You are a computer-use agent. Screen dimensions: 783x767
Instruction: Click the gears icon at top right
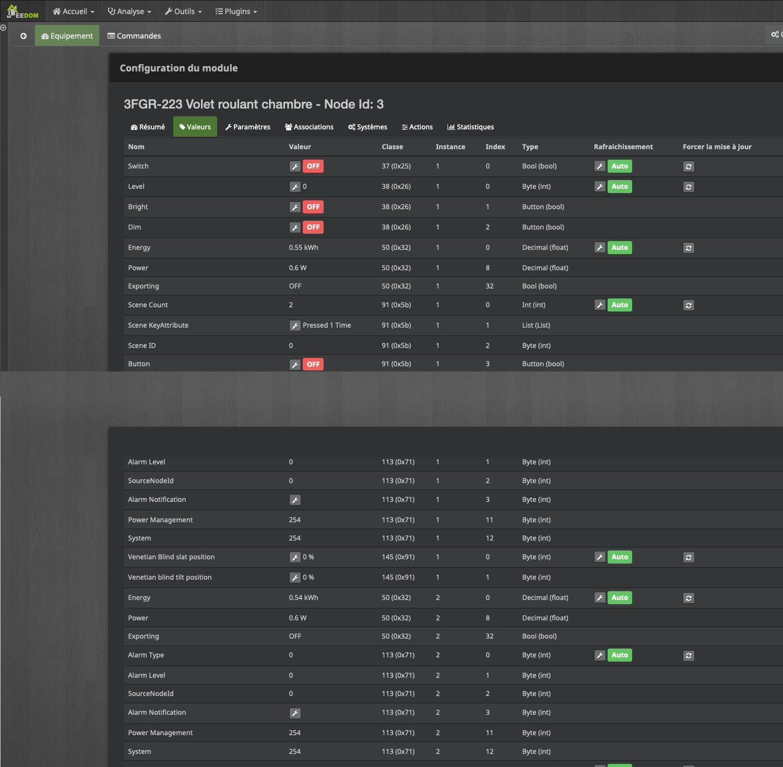(775, 34)
